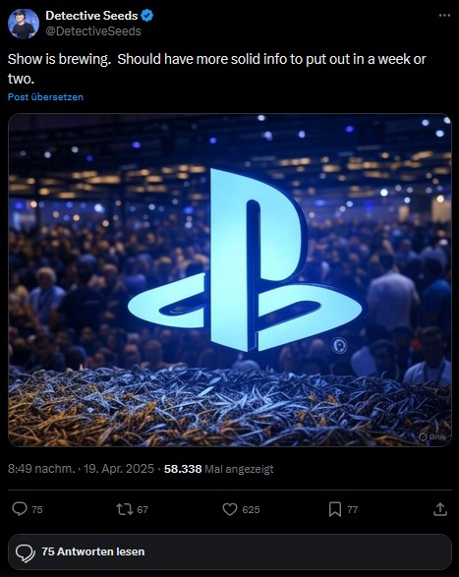The height and width of the screenshot is (577, 459).
Task: Click the chat bubbles icon beside Antworten lesen
Action: (x=26, y=552)
